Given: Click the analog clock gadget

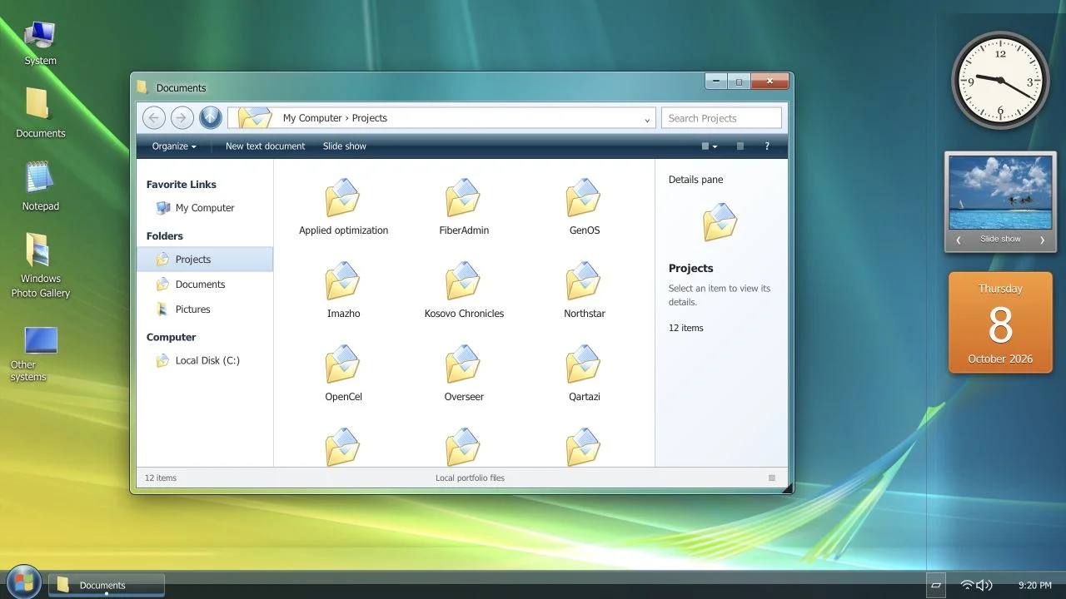Looking at the screenshot, I should coord(1000,81).
